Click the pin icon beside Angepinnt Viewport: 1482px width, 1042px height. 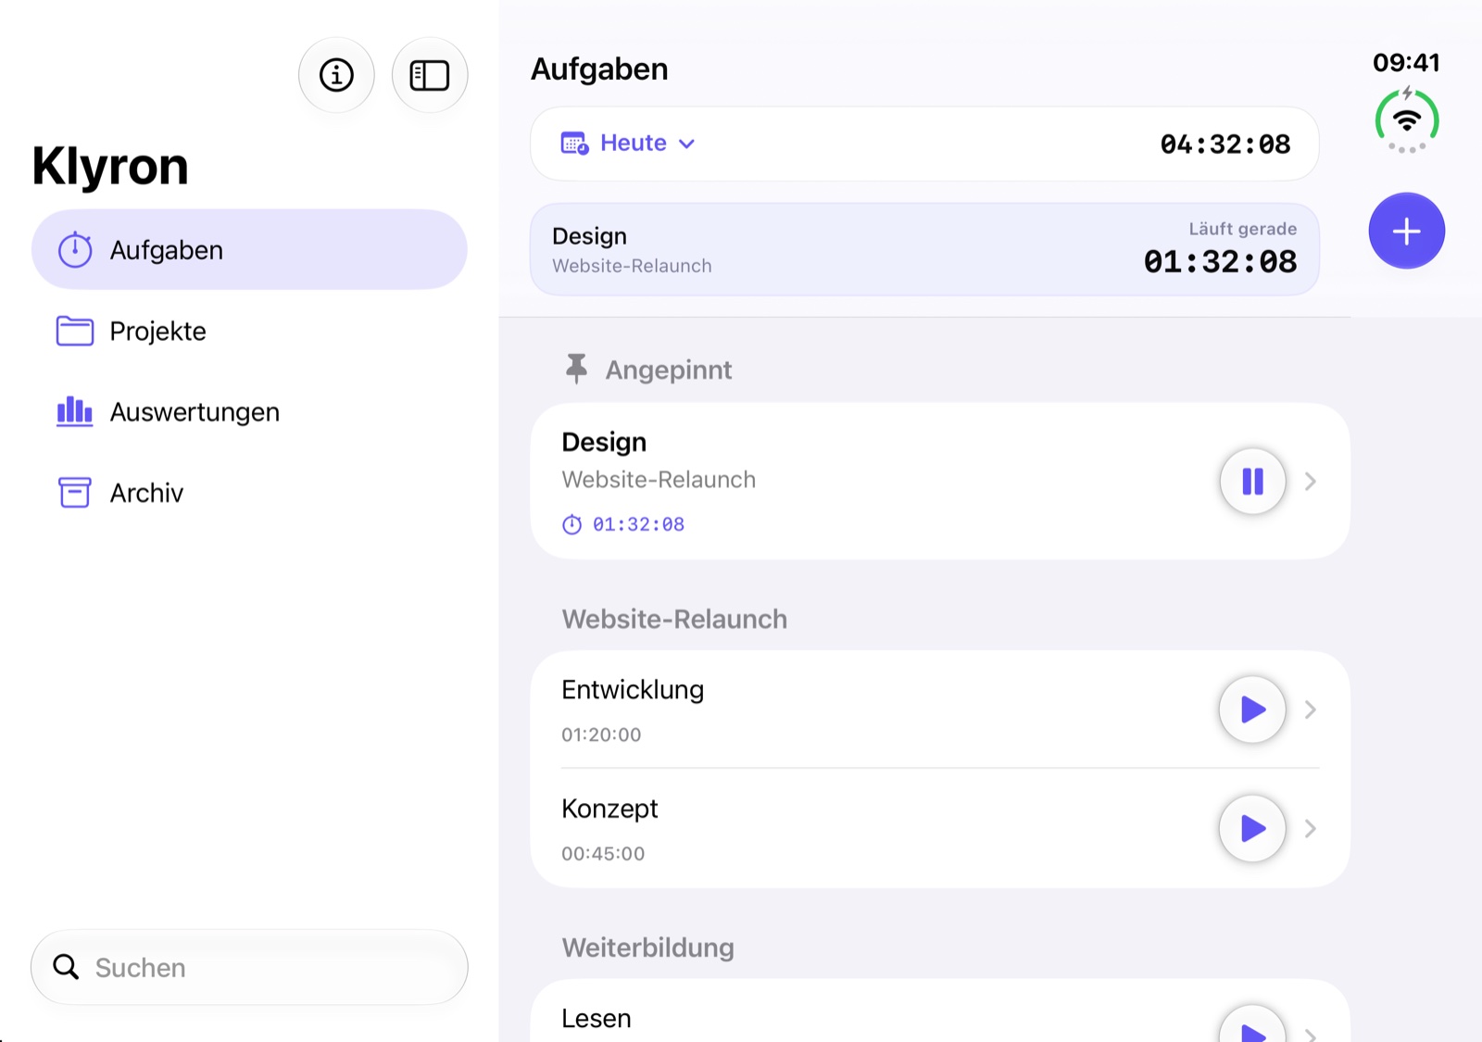point(576,369)
